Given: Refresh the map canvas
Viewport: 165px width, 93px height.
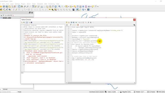Looking at the screenshot, I should [56, 6].
